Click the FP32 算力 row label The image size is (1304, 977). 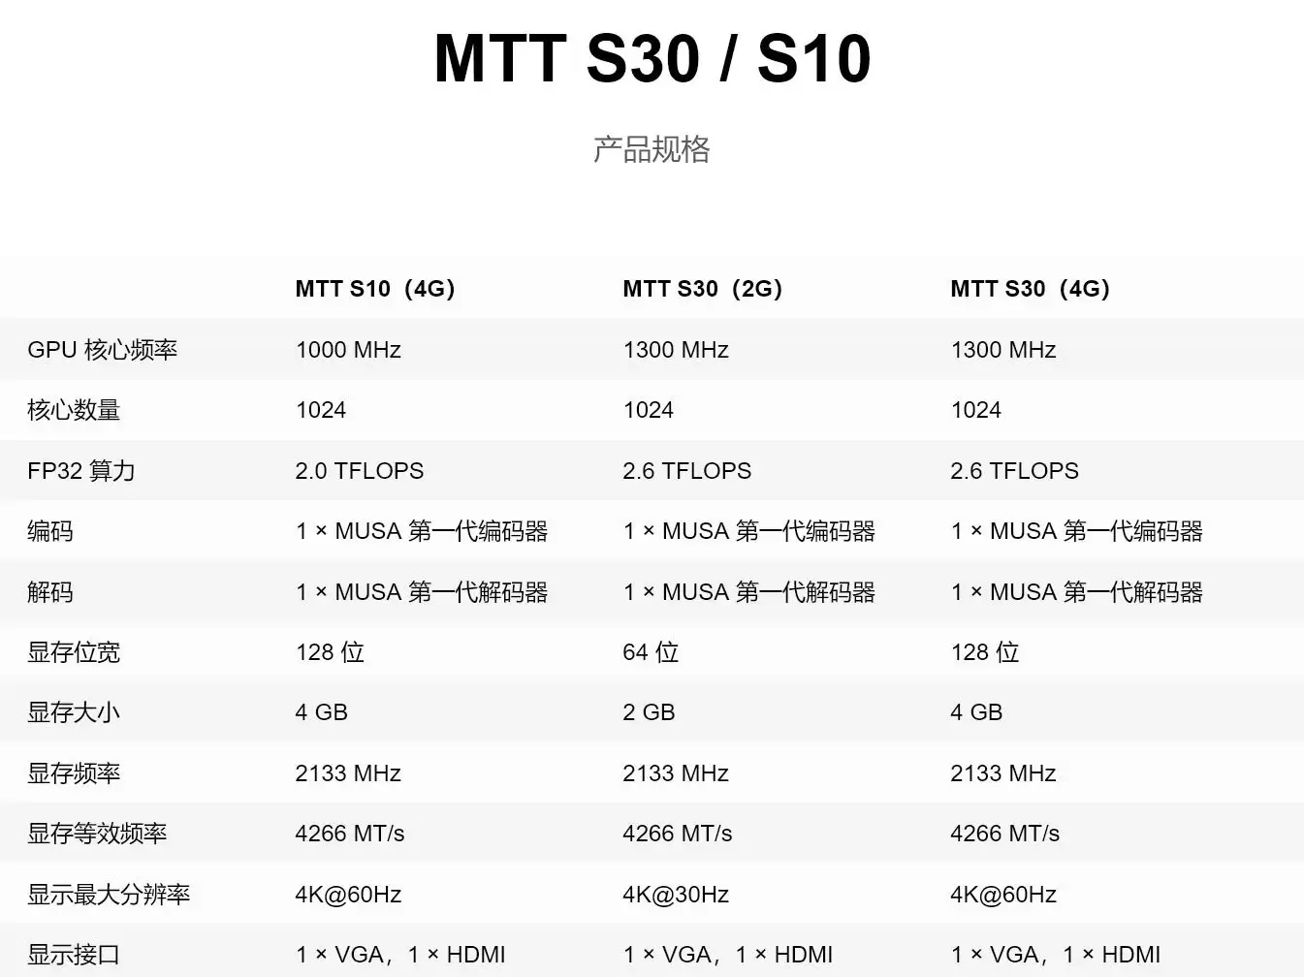pyautogui.click(x=81, y=471)
